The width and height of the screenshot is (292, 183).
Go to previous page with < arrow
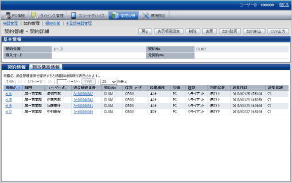click(25, 82)
